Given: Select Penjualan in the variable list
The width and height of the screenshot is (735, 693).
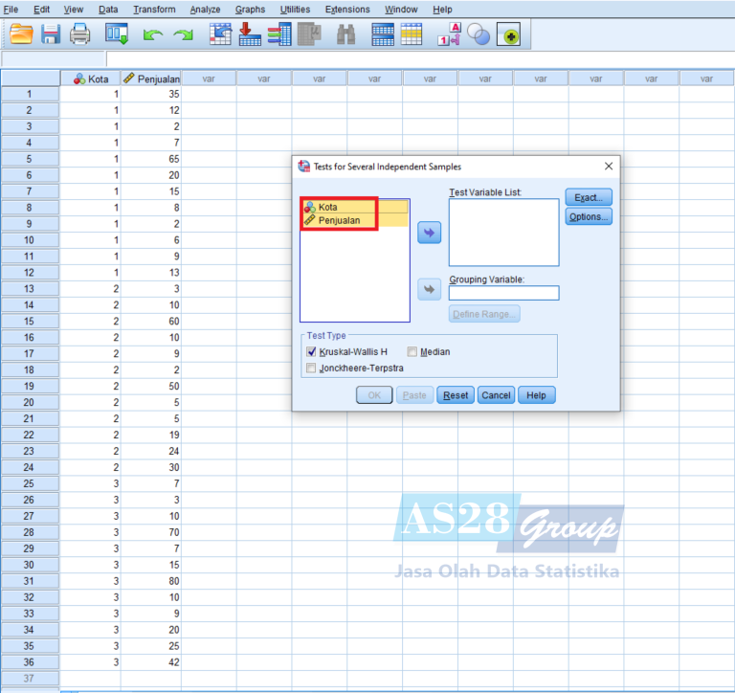Looking at the screenshot, I should [341, 221].
